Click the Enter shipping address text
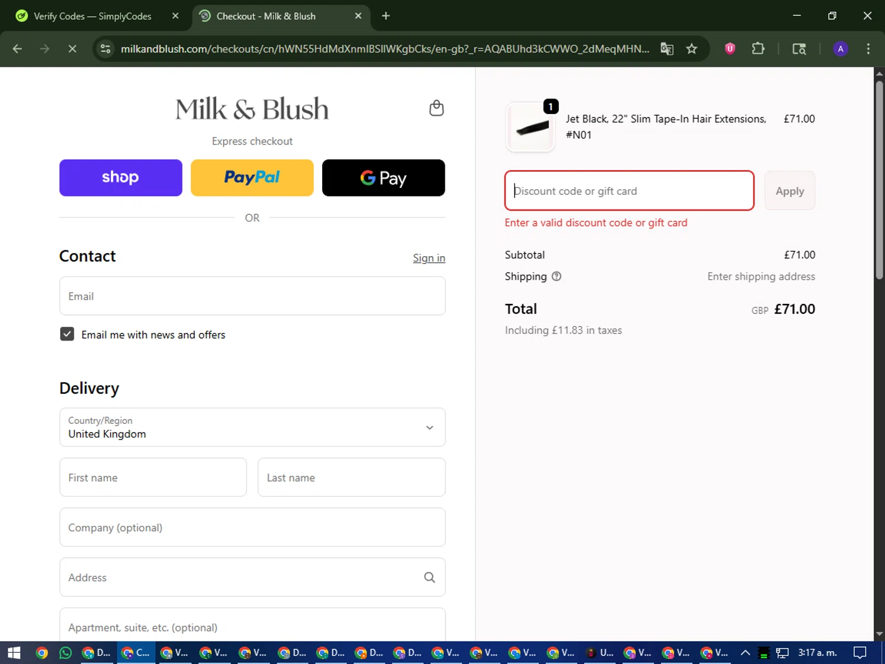Image resolution: width=885 pixels, height=664 pixels. click(x=761, y=276)
